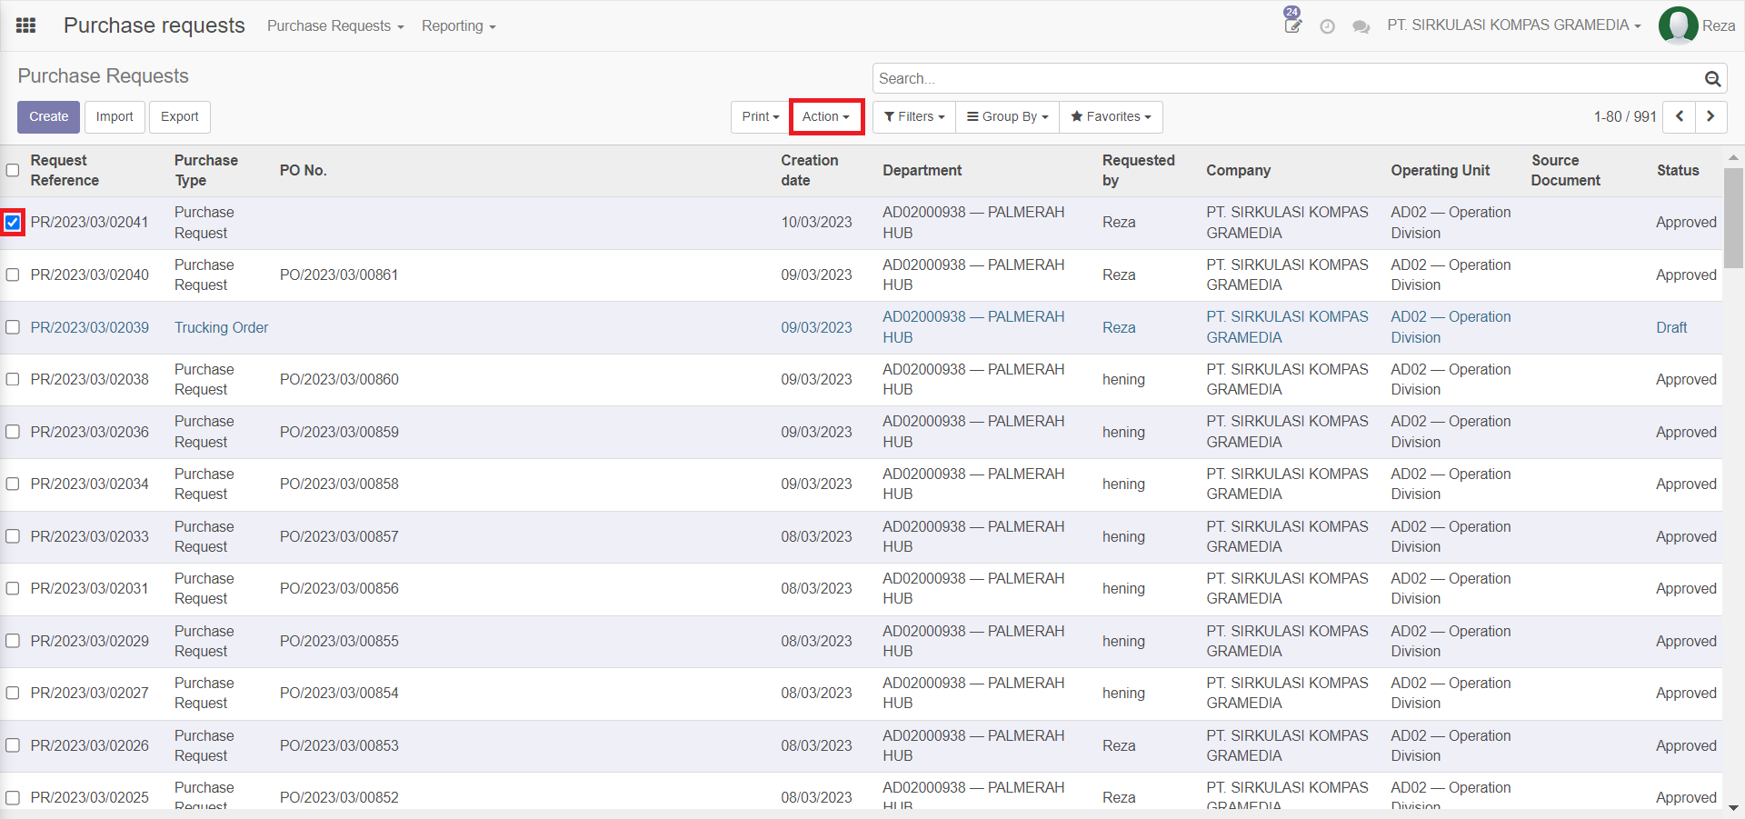Click PO/2023/03/00860 cell
Image resolution: width=1745 pixels, height=819 pixels.
(339, 379)
